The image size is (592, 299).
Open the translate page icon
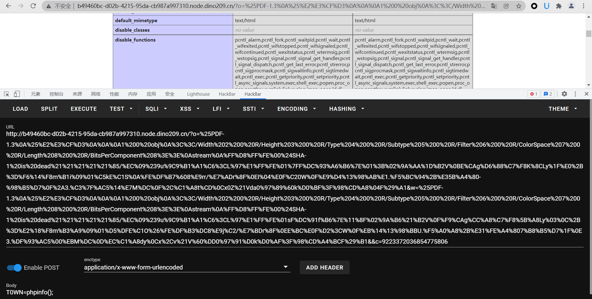(494, 6)
